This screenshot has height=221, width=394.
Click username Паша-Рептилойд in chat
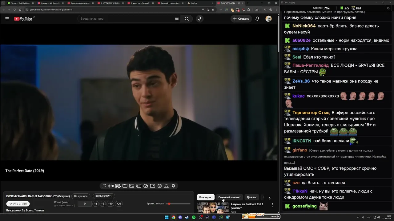[x=311, y=65]
